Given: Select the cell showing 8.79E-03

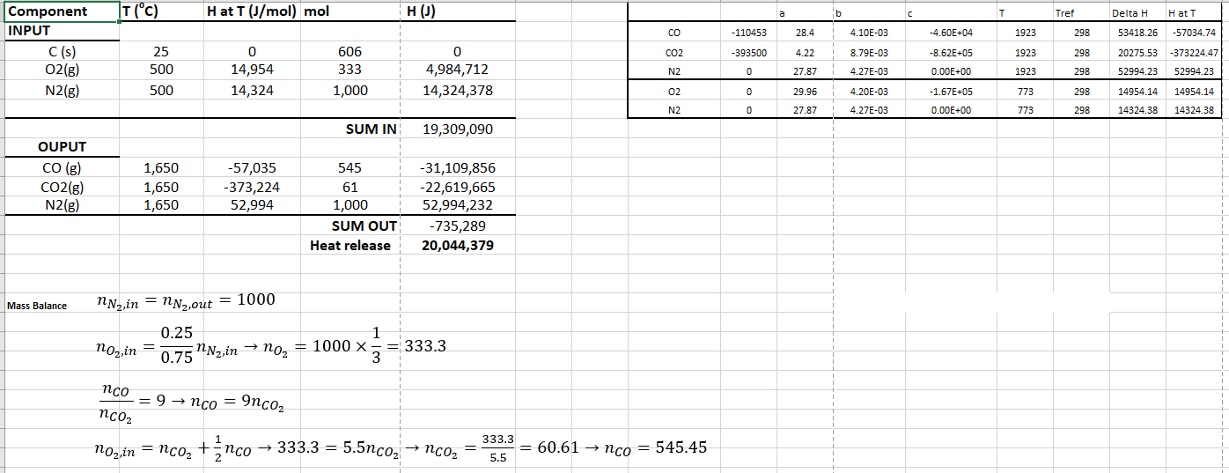Looking at the screenshot, I should point(869,53).
